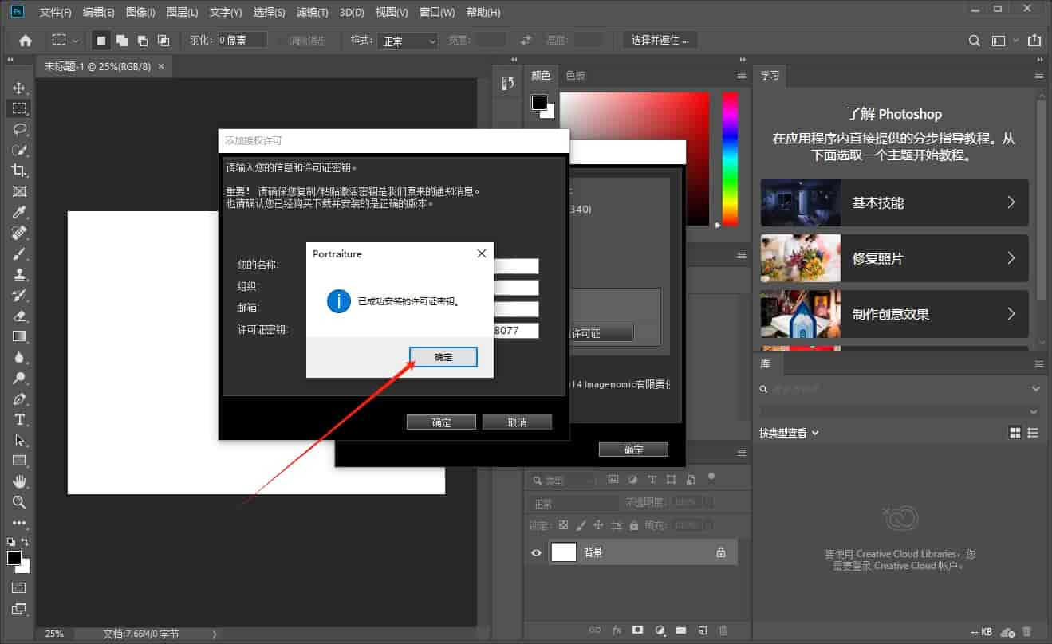Choose Add to Selection mode

[122, 40]
